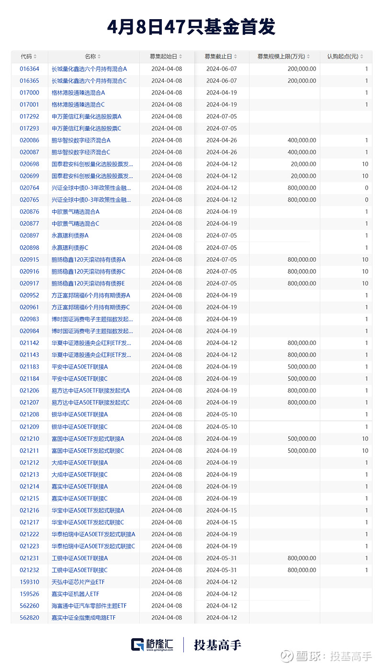Open fund code 017000
The image size is (383, 668).
(x=30, y=93)
